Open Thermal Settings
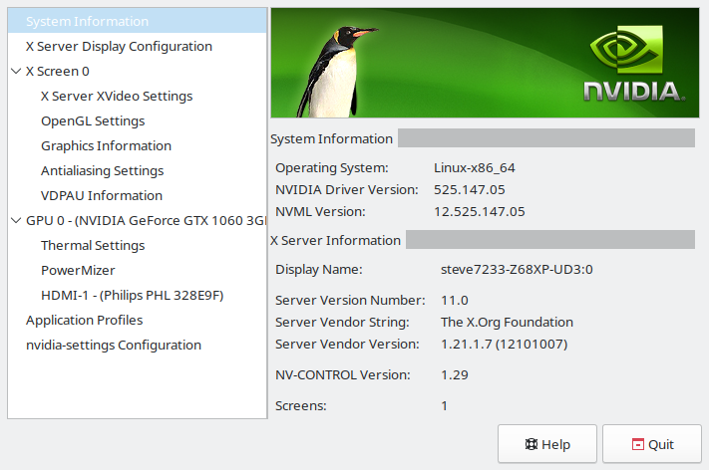709x470 pixels. coord(93,245)
